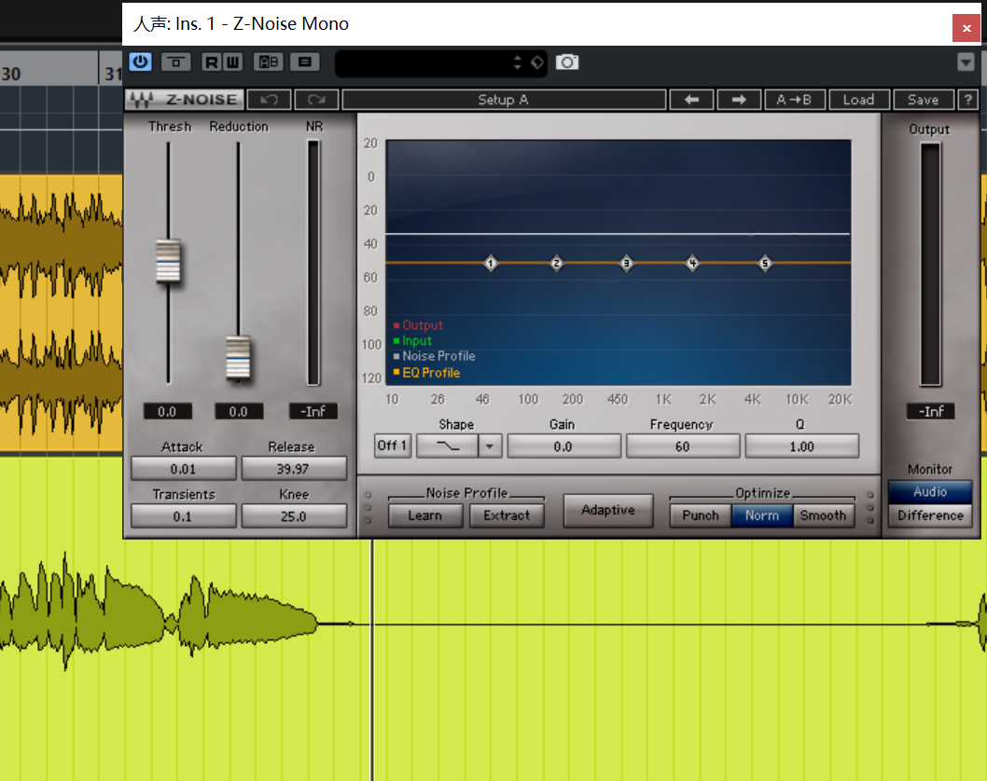Viewport: 987px width, 781px height.
Task: Click the Attack value field 0.01
Action: [183, 469]
